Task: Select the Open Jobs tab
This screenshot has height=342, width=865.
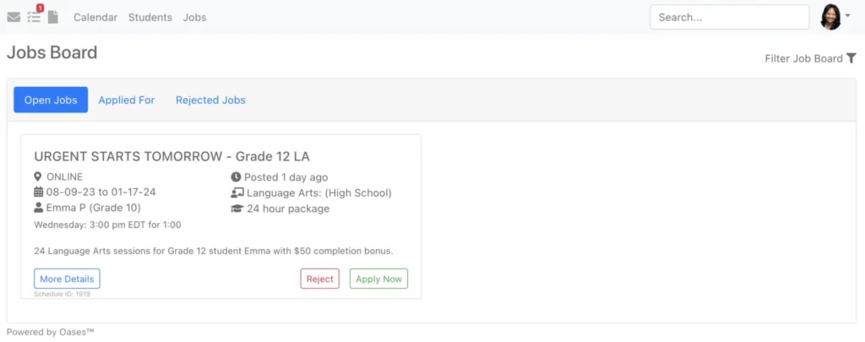Action: coord(51,100)
